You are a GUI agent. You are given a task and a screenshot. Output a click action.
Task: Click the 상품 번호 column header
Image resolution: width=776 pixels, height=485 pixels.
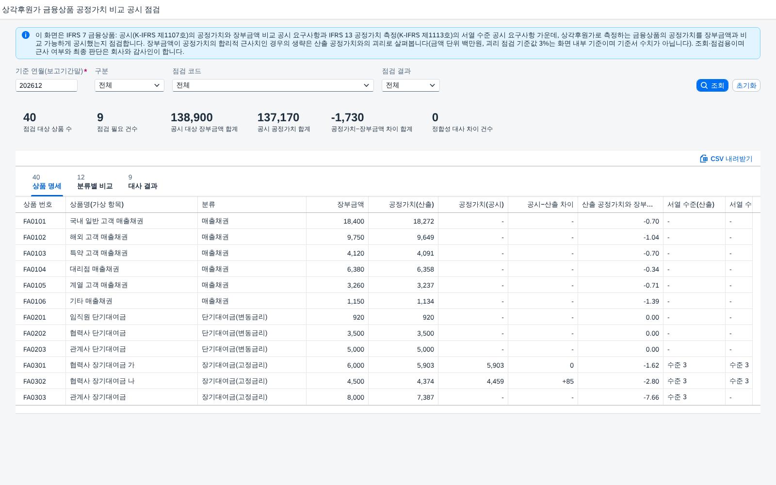coord(41,205)
